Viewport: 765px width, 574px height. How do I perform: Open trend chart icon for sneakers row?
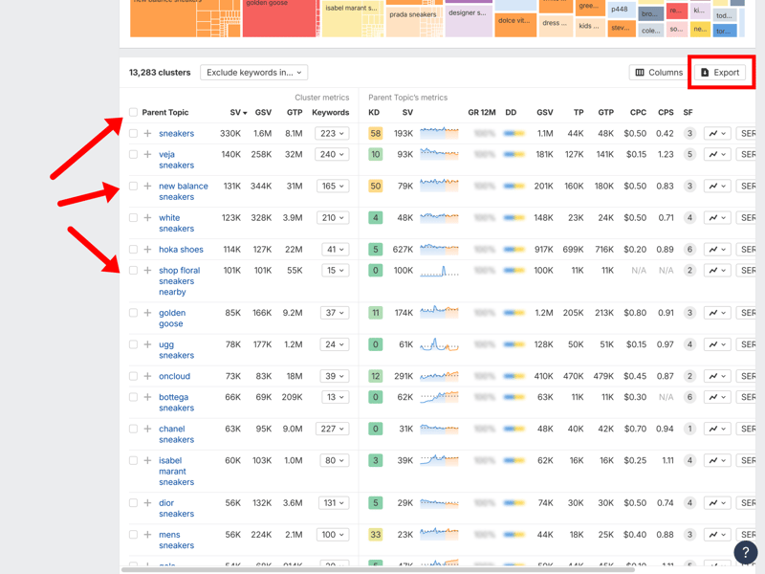click(x=716, y=134)
